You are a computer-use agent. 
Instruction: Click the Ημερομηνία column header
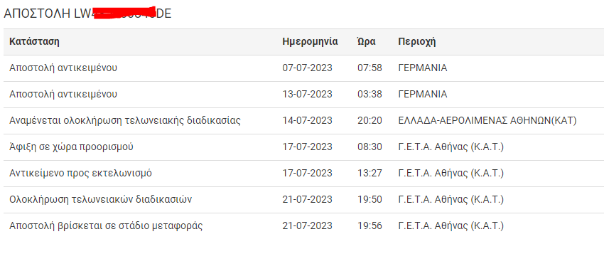[310, 42]
